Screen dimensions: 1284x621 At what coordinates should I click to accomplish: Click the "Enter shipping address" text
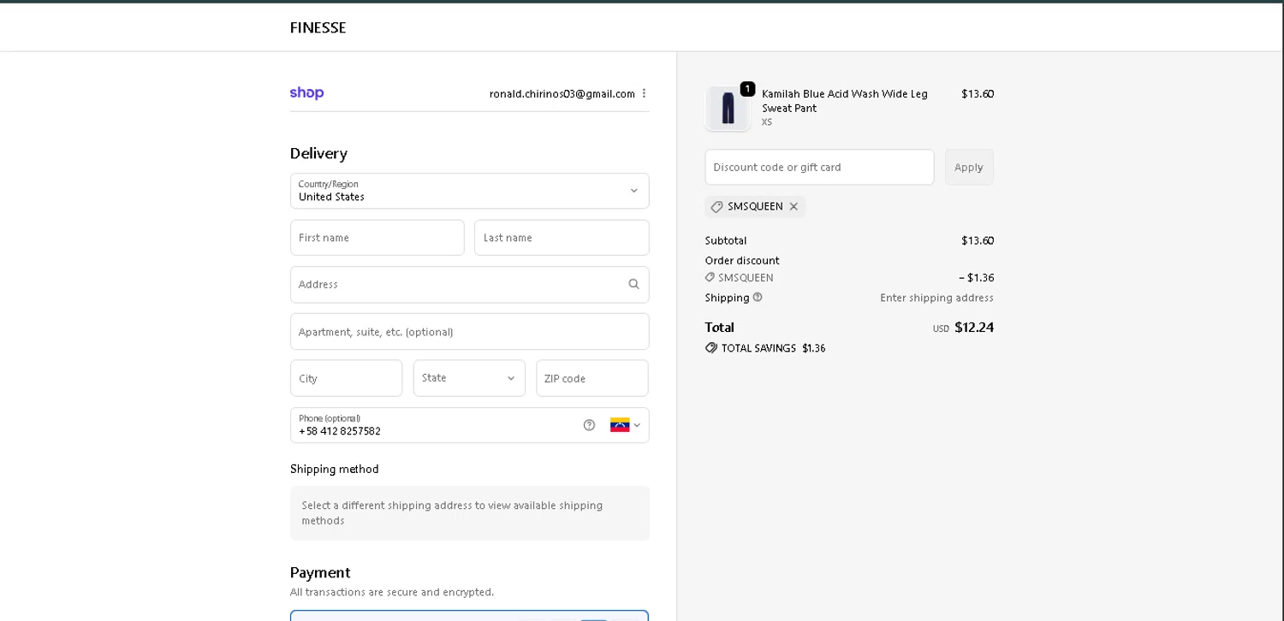click(936, 298)
